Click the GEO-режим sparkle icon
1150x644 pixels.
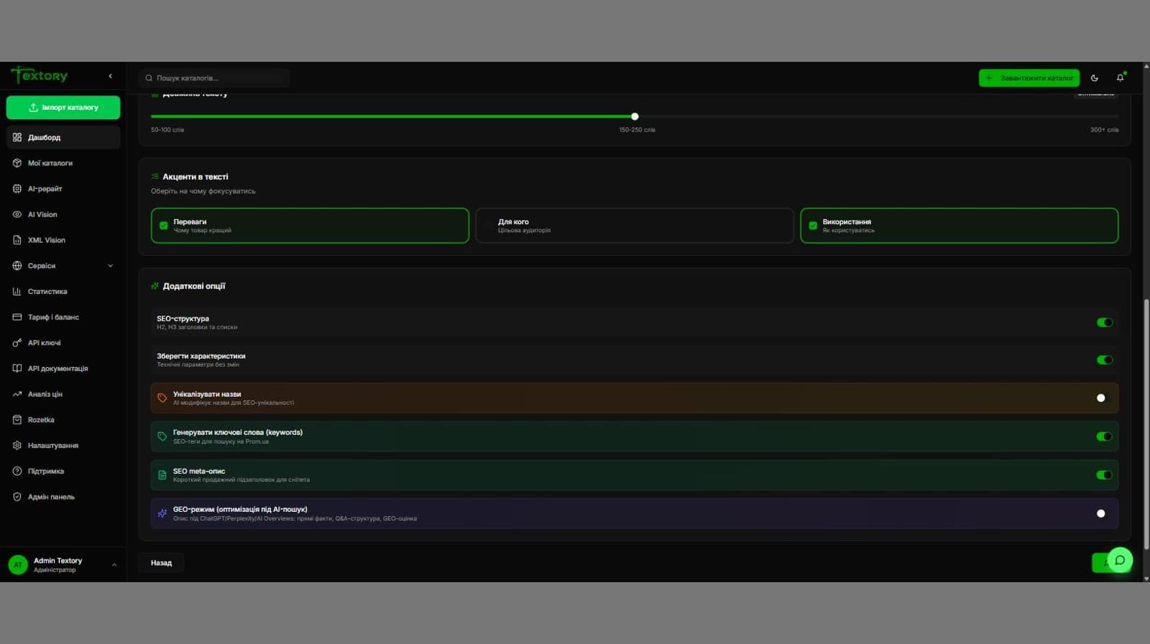pyautogui.click(x=162, y=513)
